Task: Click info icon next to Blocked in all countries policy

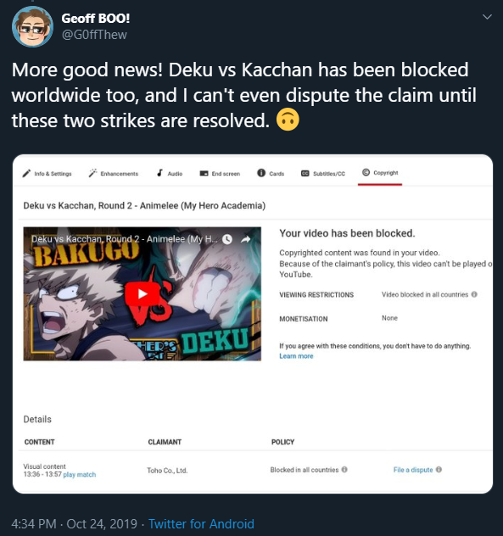Action: (344, 469)
